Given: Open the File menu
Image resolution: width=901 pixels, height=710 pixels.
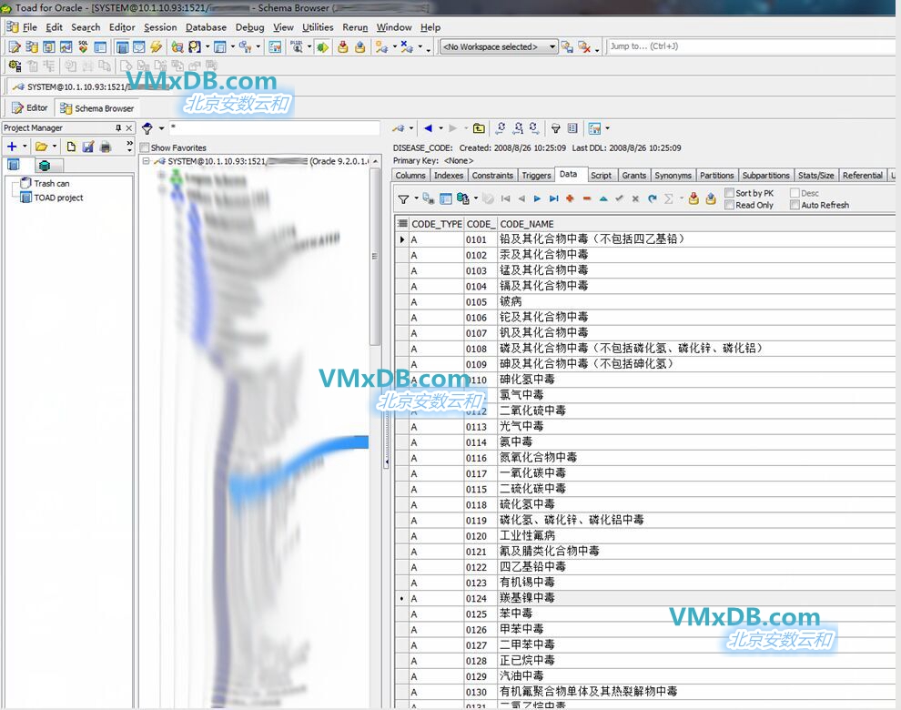Looking at the screenshot, I should [x=29, y=27].
